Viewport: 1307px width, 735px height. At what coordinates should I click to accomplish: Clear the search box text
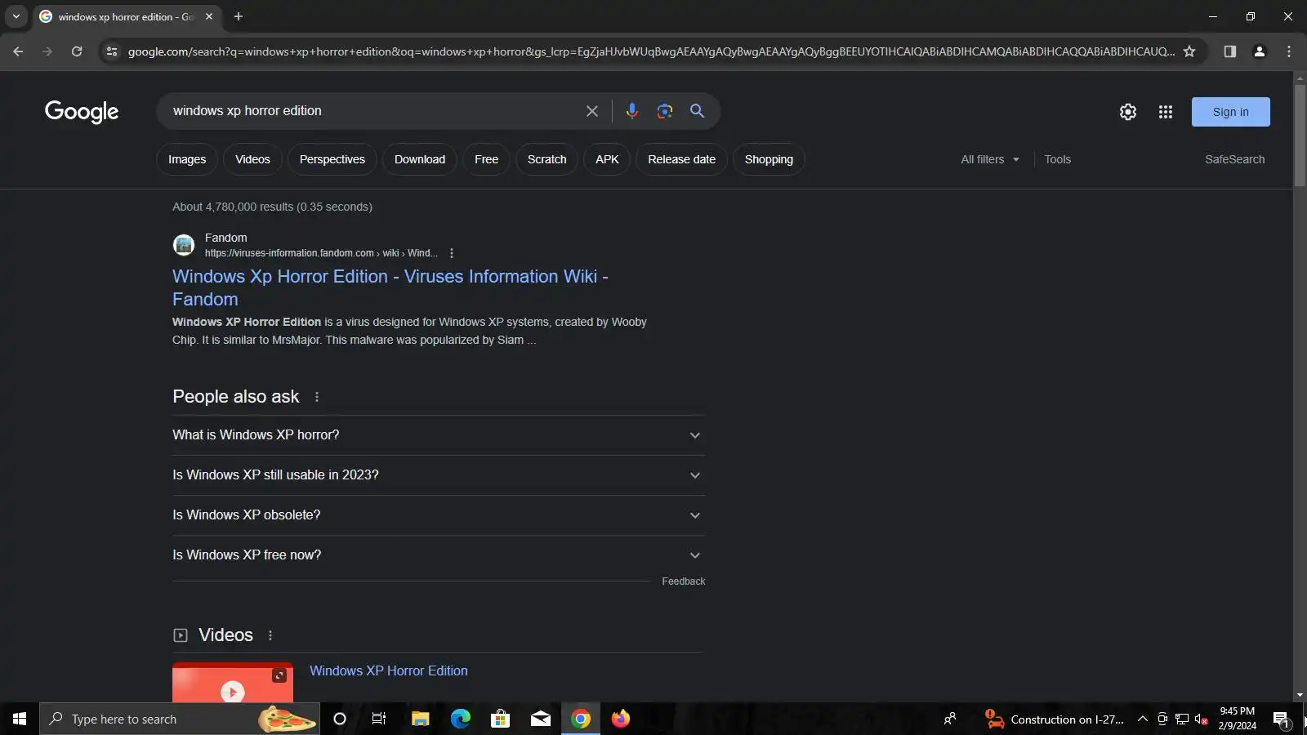click(592, 111)
